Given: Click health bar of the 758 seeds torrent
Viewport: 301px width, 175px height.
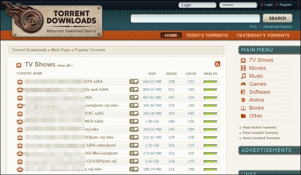Looking at the screenshot, I should pos(210,82).
